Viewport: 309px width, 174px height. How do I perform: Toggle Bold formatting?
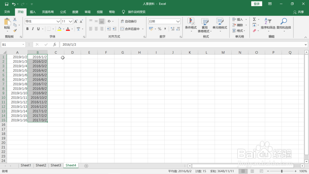point(28,29)
